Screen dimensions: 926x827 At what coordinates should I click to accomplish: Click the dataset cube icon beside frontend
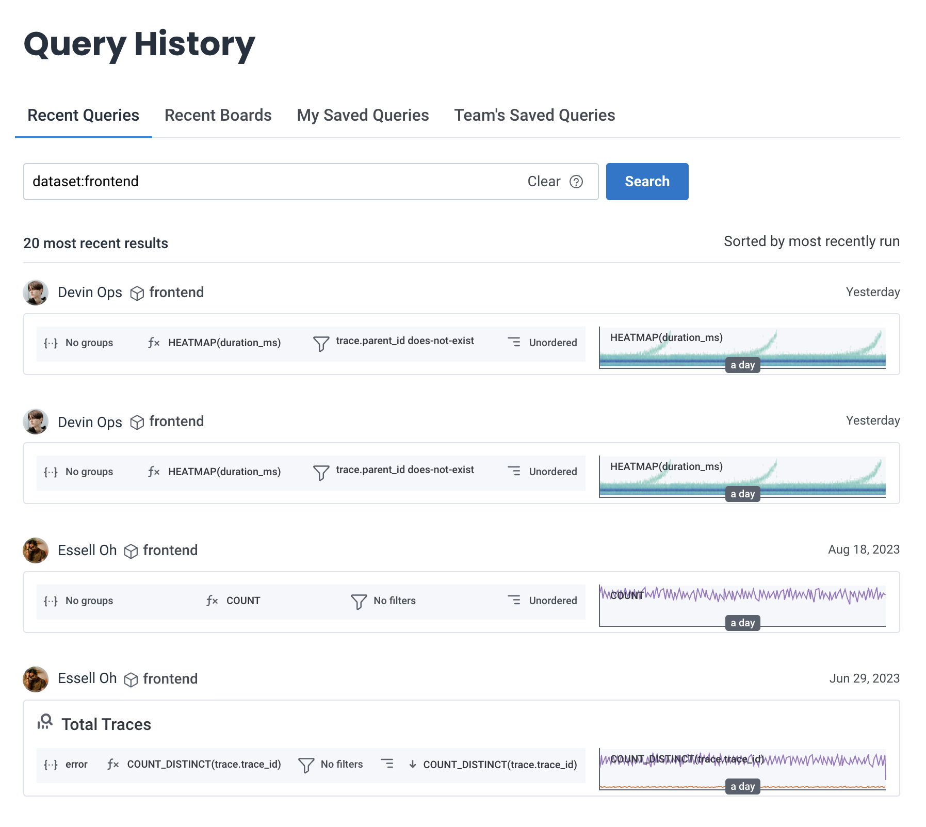(137, 293)
